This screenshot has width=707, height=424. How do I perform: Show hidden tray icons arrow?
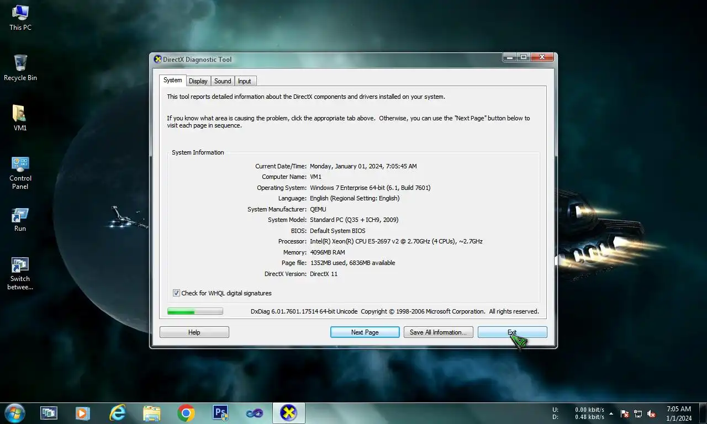611,414
